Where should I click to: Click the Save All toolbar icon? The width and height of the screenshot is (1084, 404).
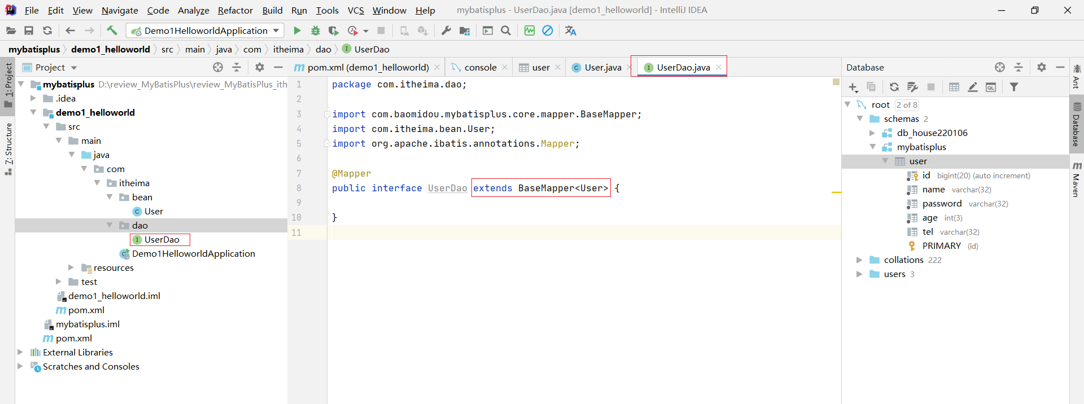[x=29, y=30]
